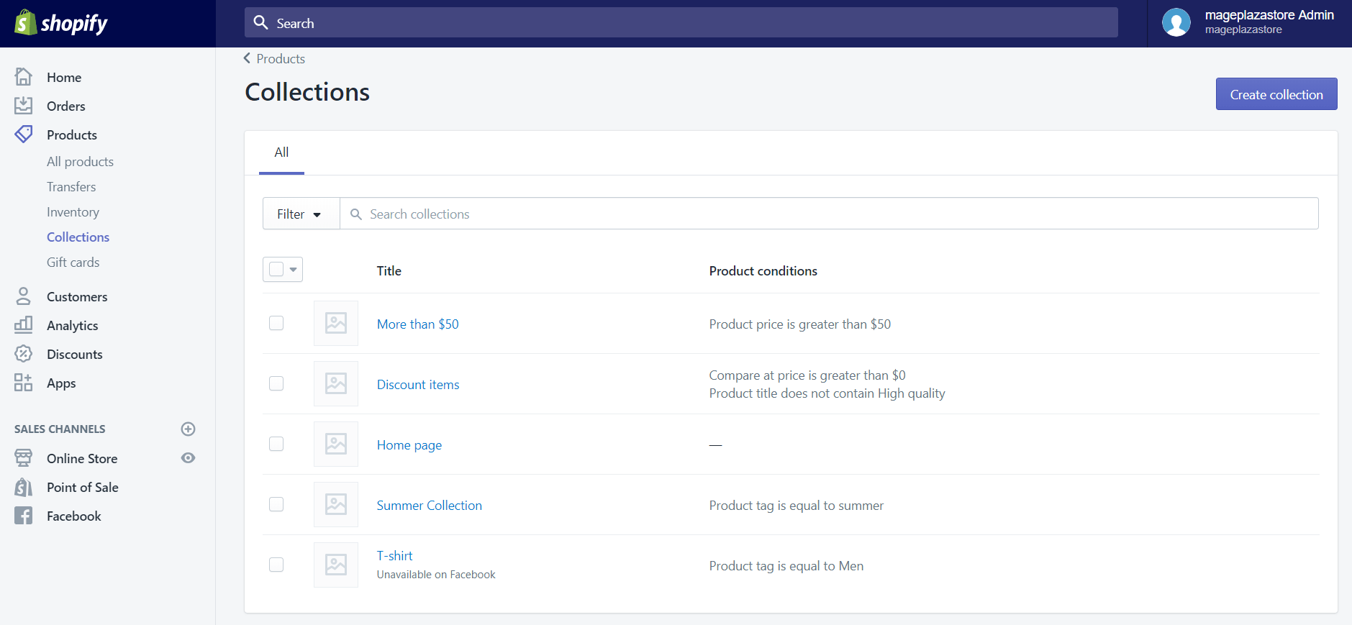The height and width of the screenshot is (625, 1352).
Task: Open Facebook sales channel
Action: (73, 516)
